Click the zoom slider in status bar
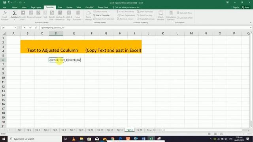Image resolution: width=253 pixels, height=142 pixels. tap(235, 134)
